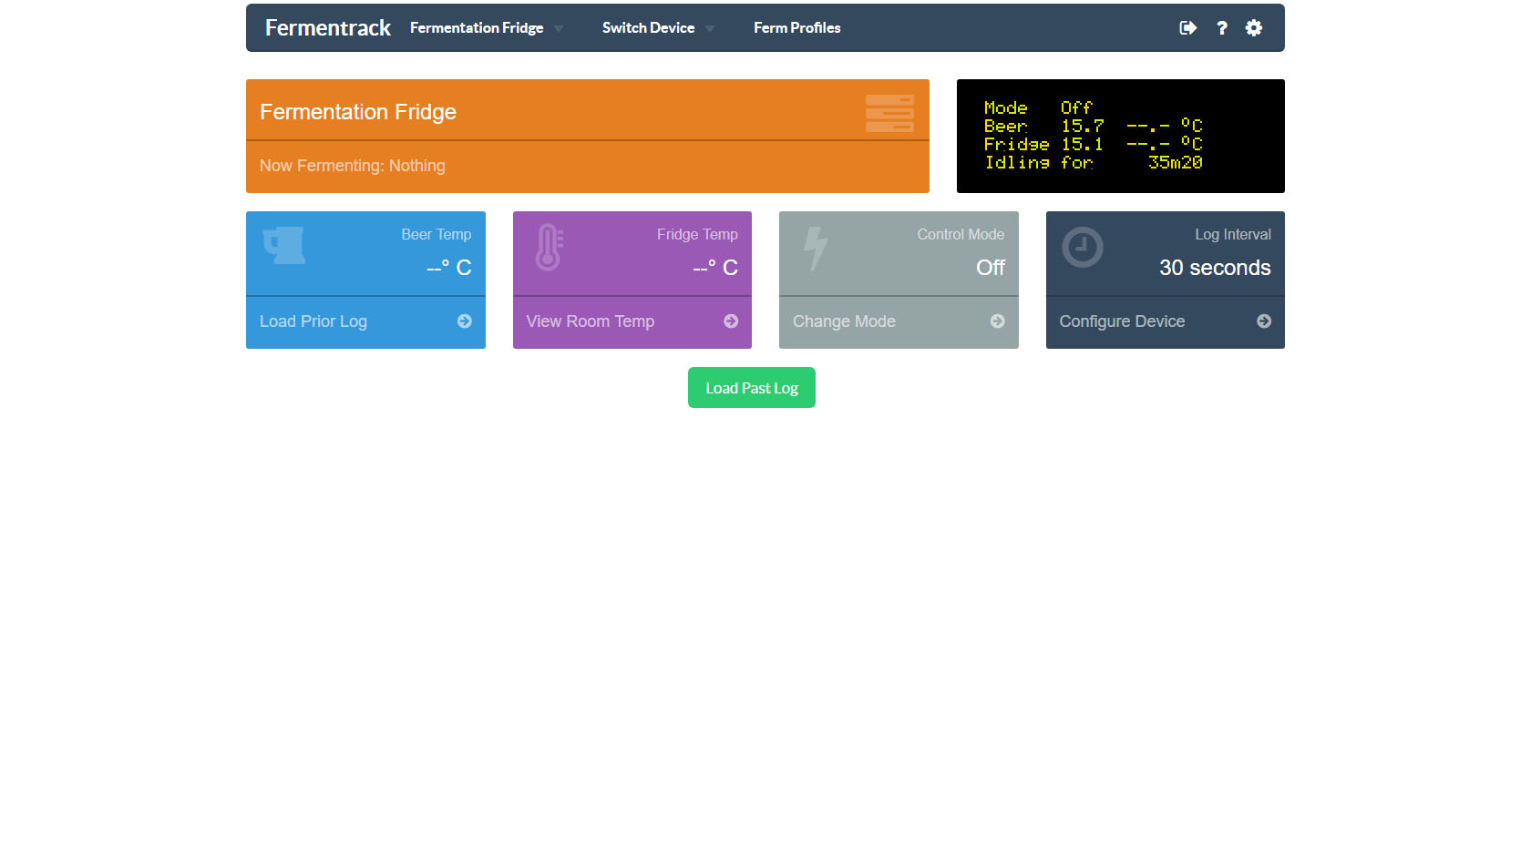The width and height of the screenshot is (1531, 846).
Task: Click the 'Log Interval' label
Action: (x=1233, y=235)
